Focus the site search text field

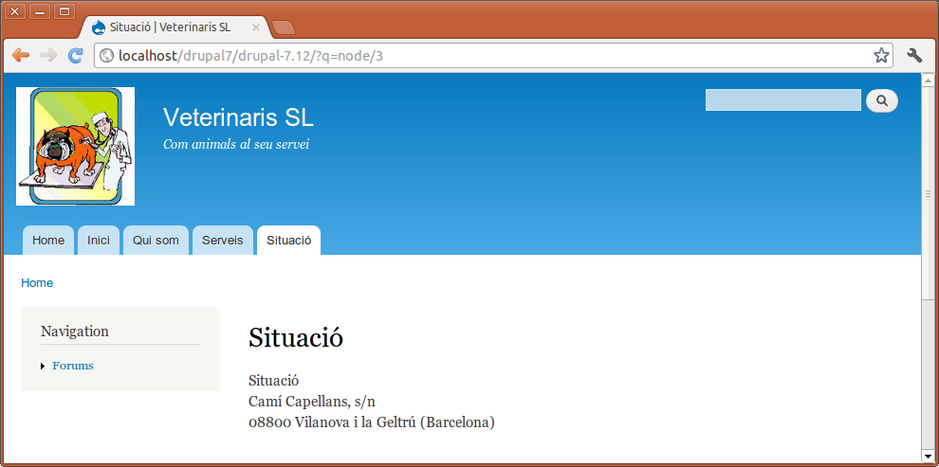tap(782, 100)
